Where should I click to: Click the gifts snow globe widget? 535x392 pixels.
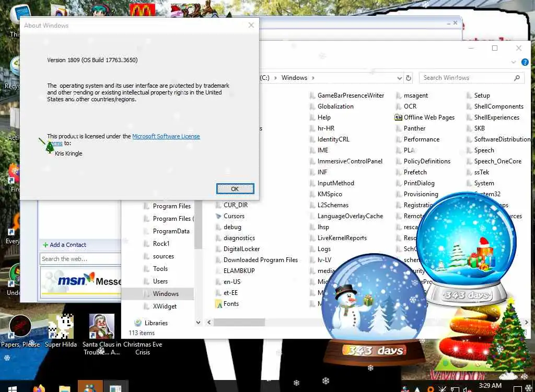467,250
